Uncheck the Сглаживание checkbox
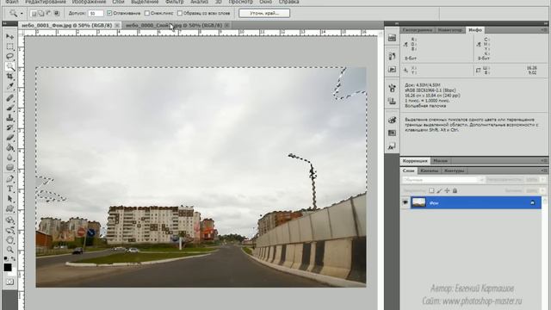This screenshot has width=551, height=310. (109, 14)
